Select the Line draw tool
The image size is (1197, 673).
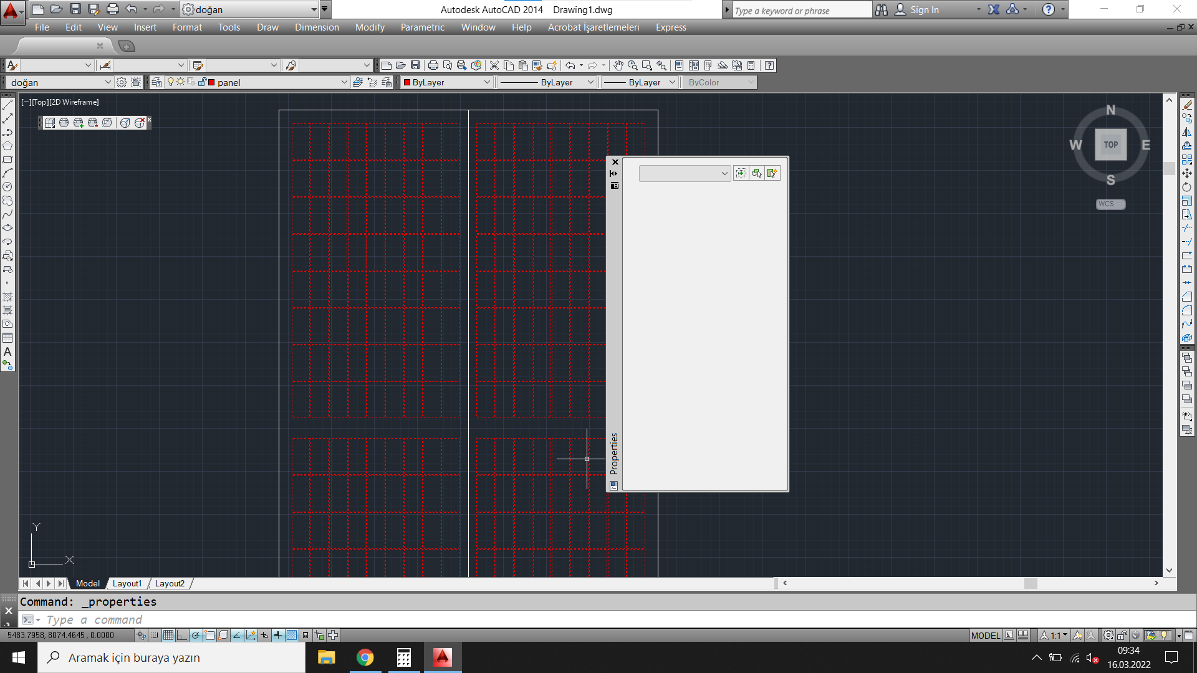[7, 105]
